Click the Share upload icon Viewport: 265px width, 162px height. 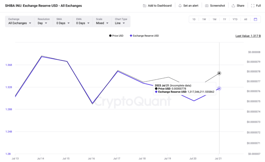point(233,6)
